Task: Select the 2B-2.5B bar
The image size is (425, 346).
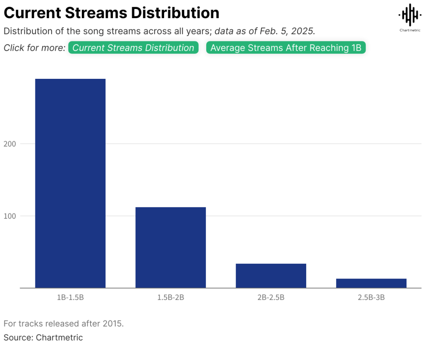Action: pyautogui.click(x=271, y=276)
